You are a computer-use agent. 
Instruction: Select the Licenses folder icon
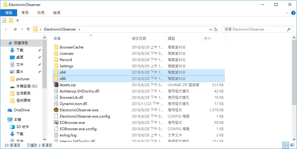click(x=56, y=54)
